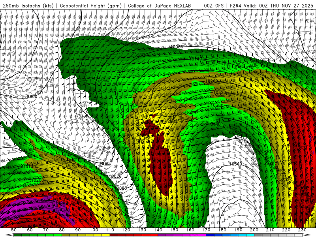Pick the cyan legend segment just before 200

point(250,235)
